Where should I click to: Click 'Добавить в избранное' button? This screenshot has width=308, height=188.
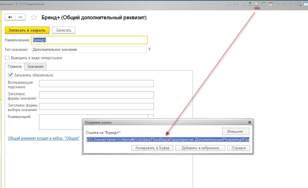[x=200, y=148]
